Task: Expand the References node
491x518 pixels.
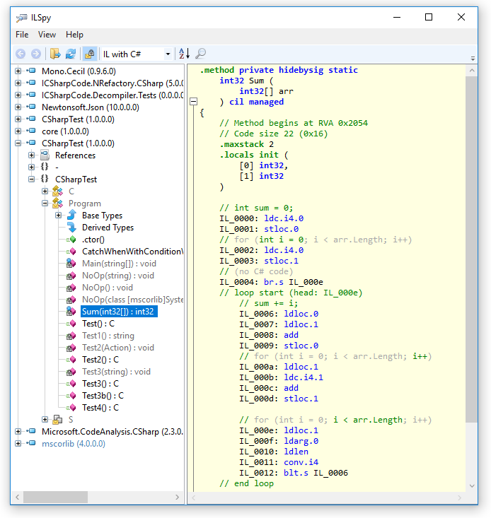Action: click(x=31, y=155)
